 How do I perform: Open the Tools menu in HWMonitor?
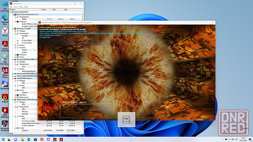[x=21, y=7]
